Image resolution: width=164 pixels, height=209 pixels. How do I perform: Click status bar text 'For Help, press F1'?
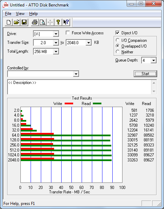(19, 204)
